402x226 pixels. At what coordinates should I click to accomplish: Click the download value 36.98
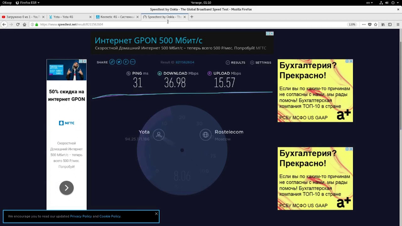click(x=175, y=83)
